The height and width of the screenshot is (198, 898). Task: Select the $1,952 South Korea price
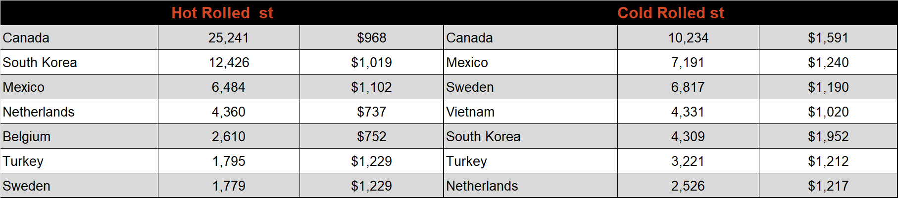828,136
